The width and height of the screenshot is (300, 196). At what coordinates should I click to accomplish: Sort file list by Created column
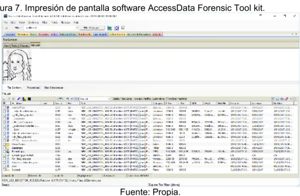click(x=240, y=104)
